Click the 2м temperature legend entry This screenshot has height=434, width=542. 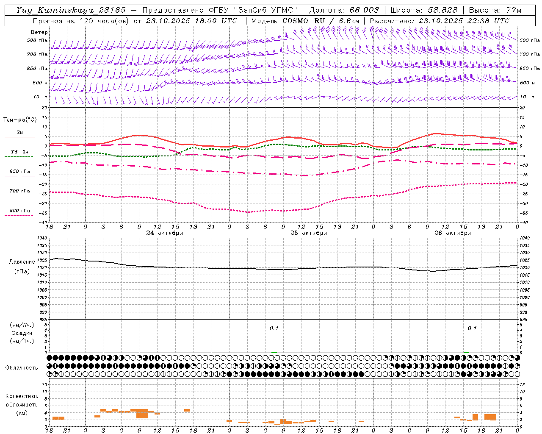20,132
